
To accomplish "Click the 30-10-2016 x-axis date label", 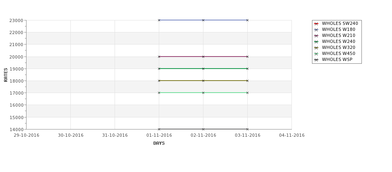I will click(x=71, y=136).
